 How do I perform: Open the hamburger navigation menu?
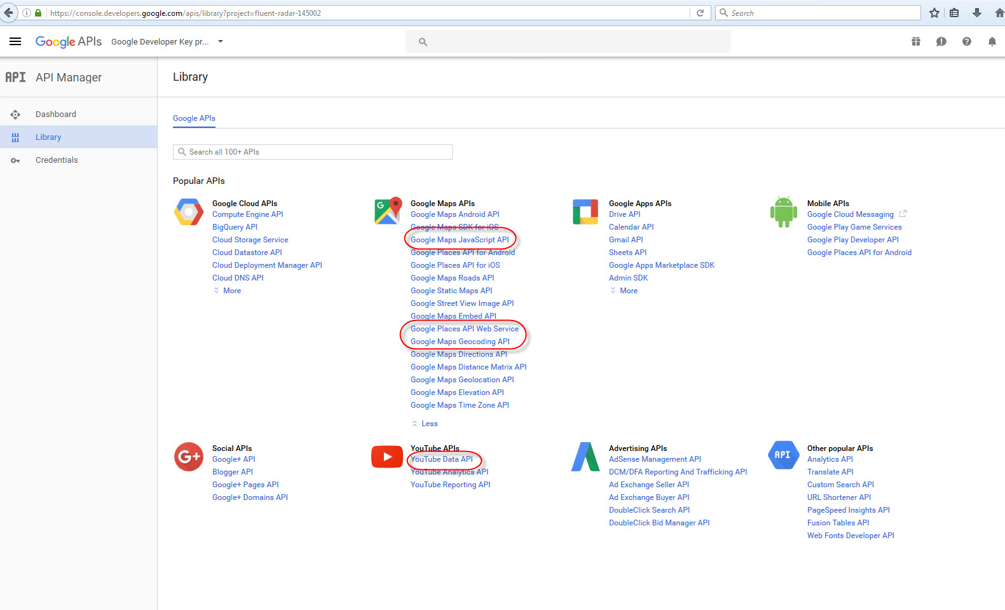coord(15,41)
